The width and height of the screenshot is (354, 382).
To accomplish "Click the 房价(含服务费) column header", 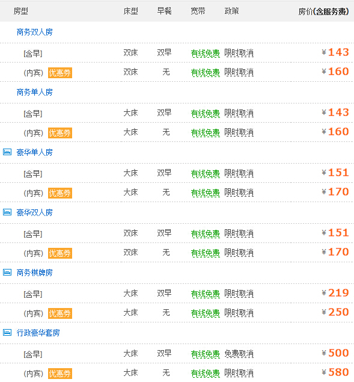I will pyautogui.click(x=323, y=11).
